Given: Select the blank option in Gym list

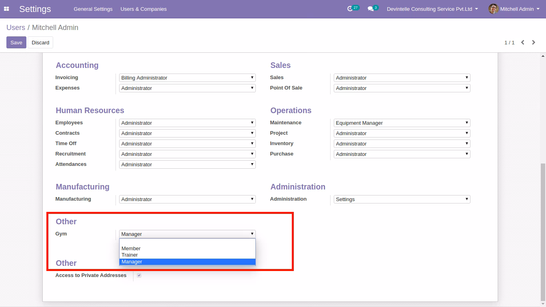Looking at the screenshot, I should tap(187, 242).
